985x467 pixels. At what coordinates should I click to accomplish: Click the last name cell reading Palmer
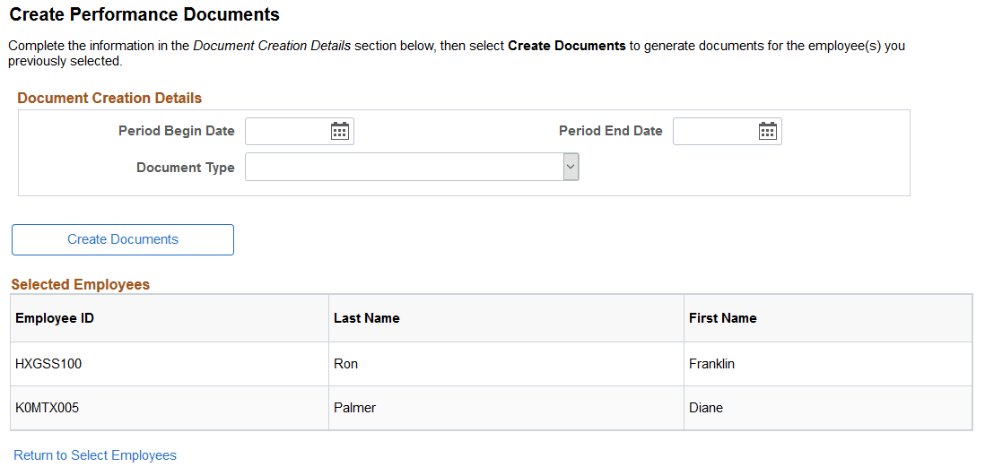[355, 408]
